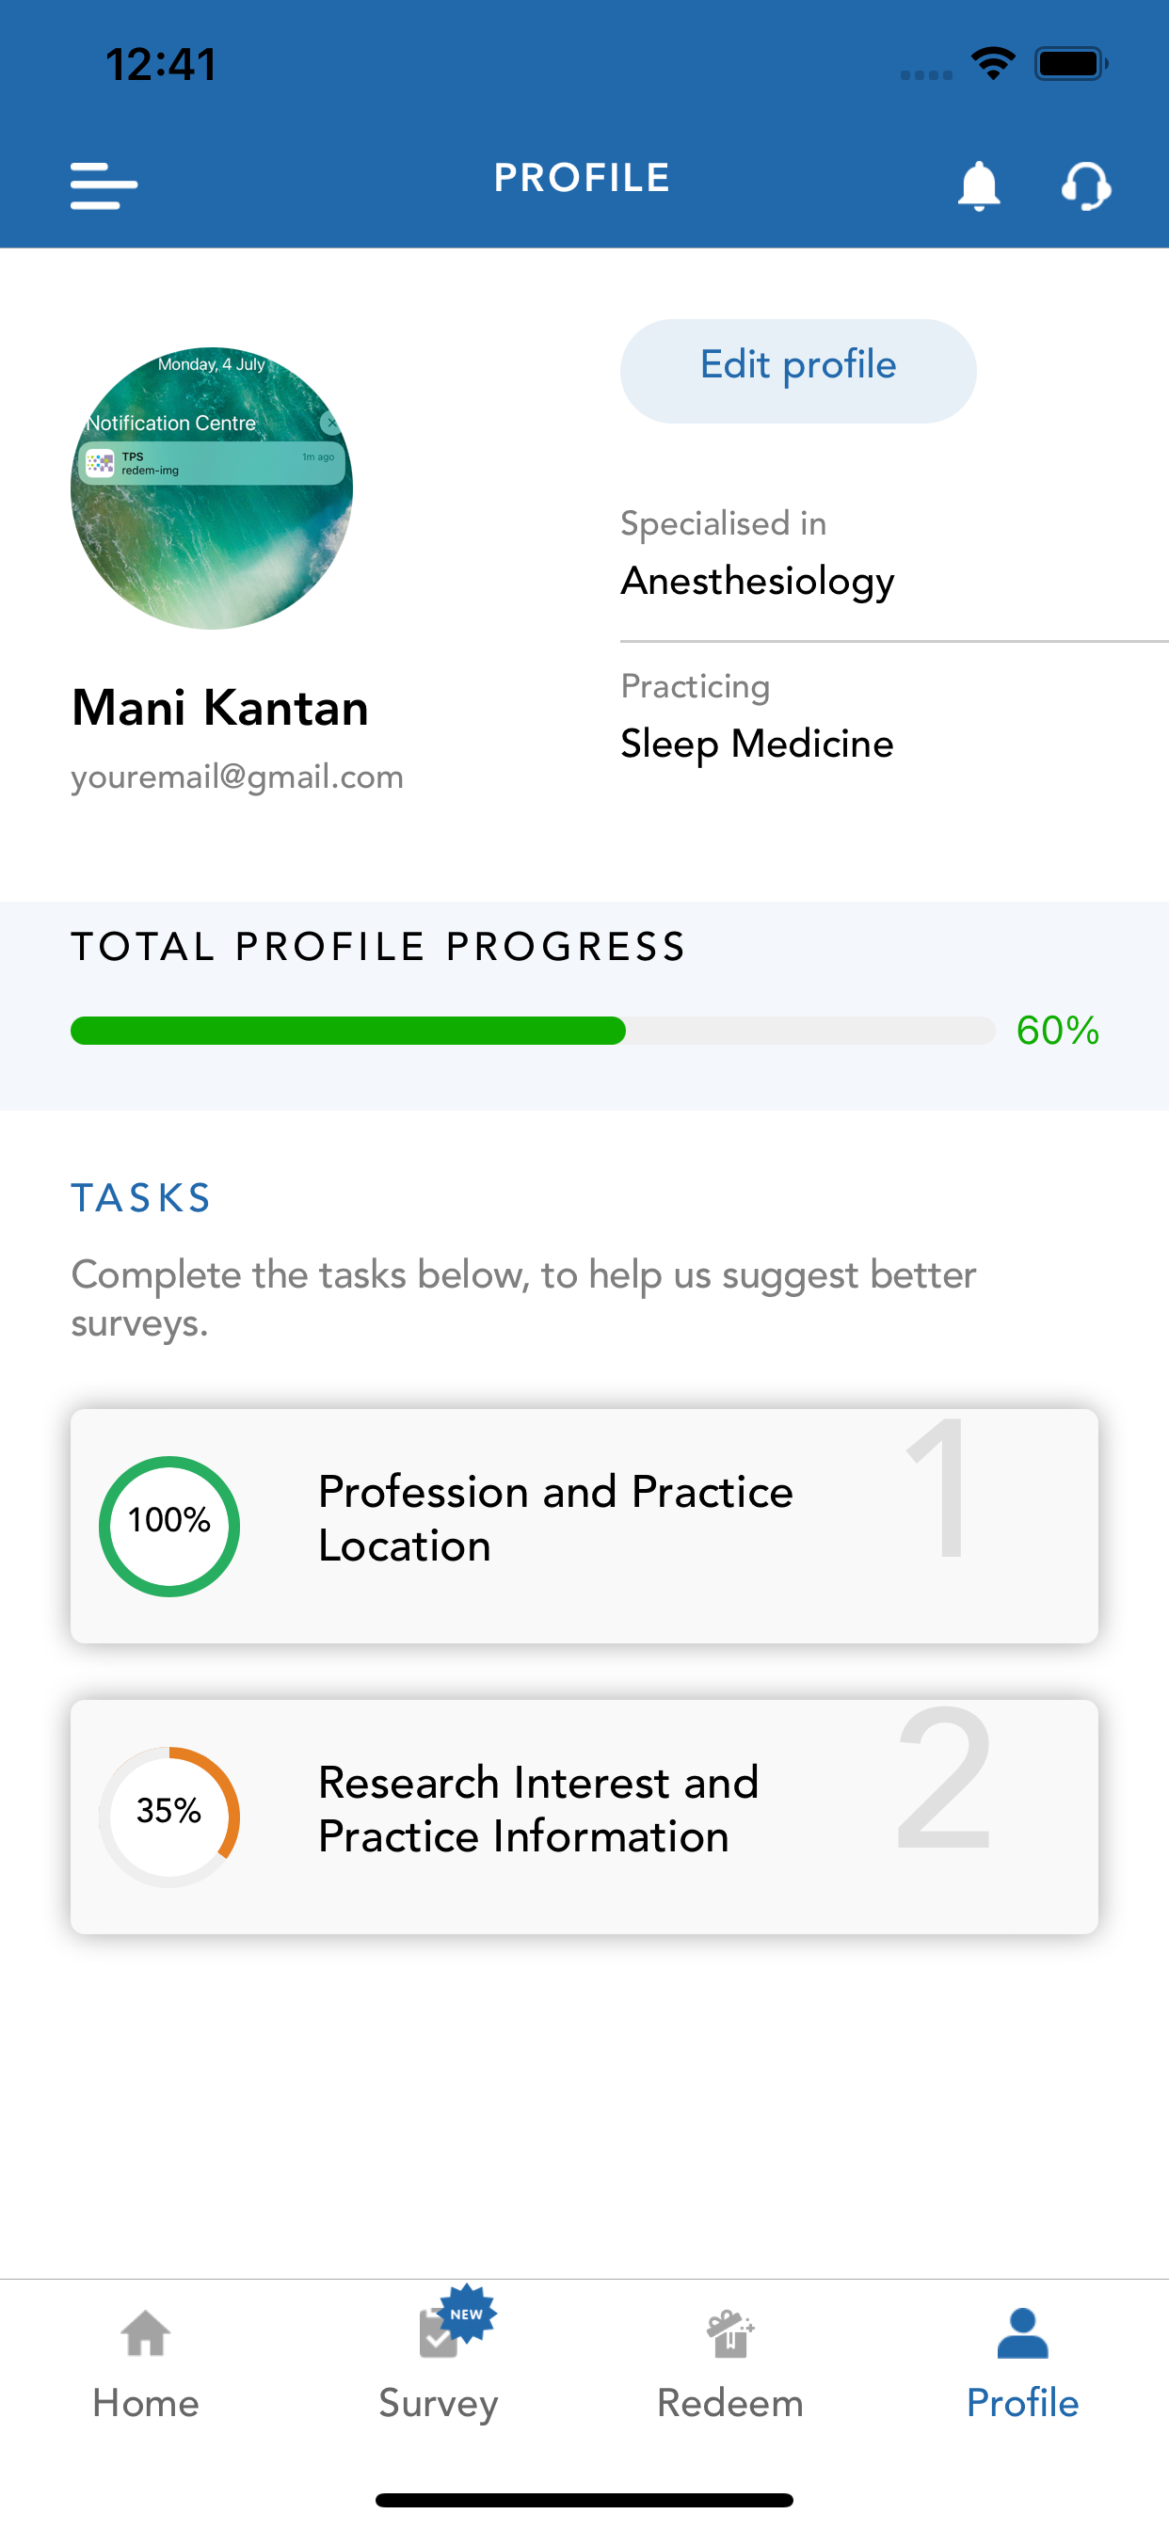The height and width of the screenshot is (2530, 1169).
Task: Tap the profile avatar picture
Action: (x=212, y=488)
